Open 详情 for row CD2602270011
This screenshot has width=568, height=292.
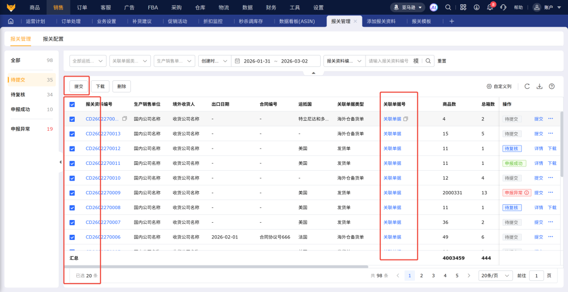click(x=539, y=163)
